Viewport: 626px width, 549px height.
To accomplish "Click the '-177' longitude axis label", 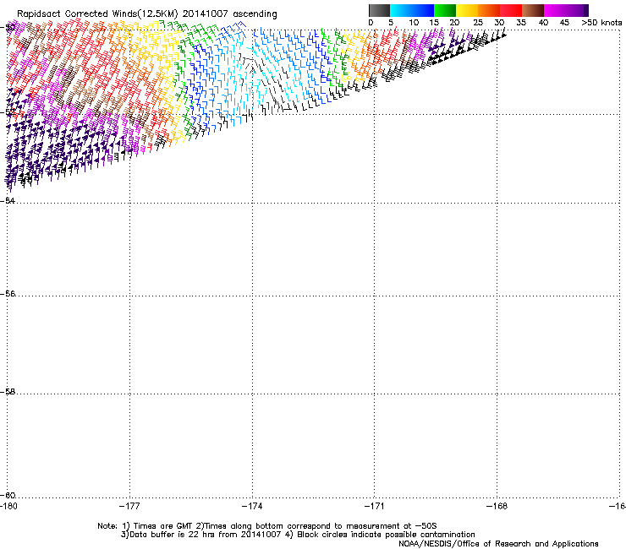I will coord(129,506).
